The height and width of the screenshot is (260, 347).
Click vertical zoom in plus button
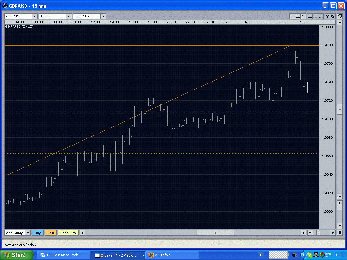pyautogui.click(x=340, y=203)
